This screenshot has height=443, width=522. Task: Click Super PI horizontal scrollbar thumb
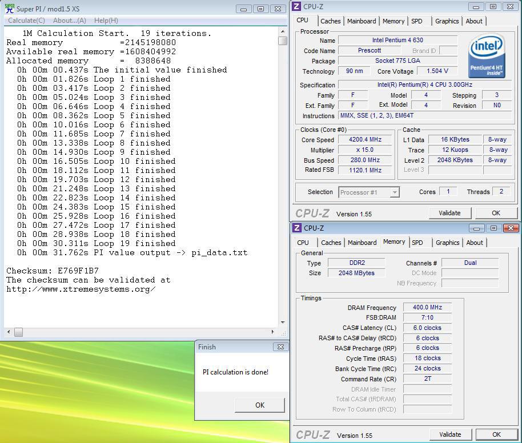(x=19, y=332)
